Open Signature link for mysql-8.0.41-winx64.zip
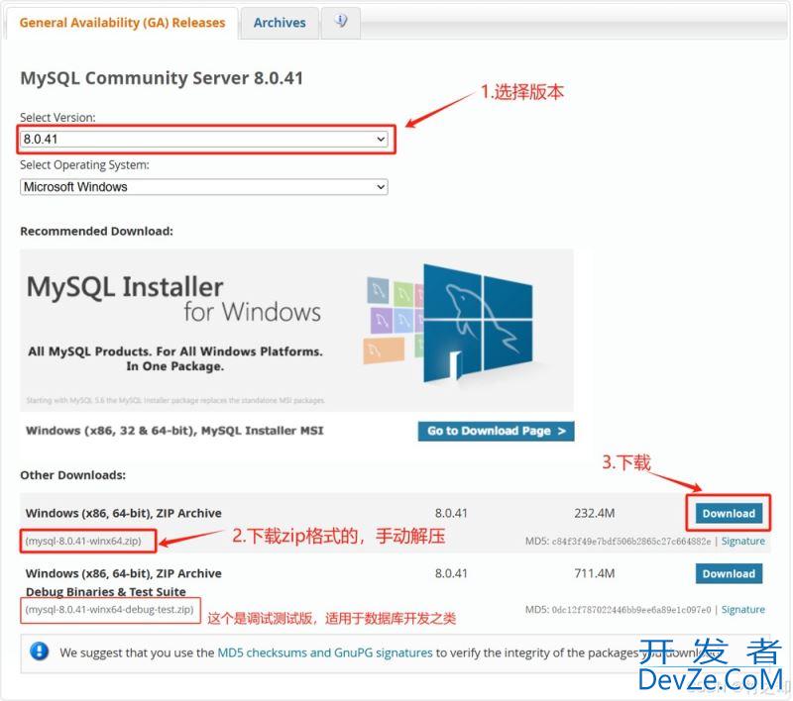This screenshot has height=701, width=793. click(742, 541)
